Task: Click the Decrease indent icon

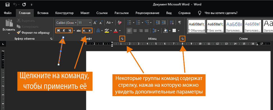Action: pos(158,23)
